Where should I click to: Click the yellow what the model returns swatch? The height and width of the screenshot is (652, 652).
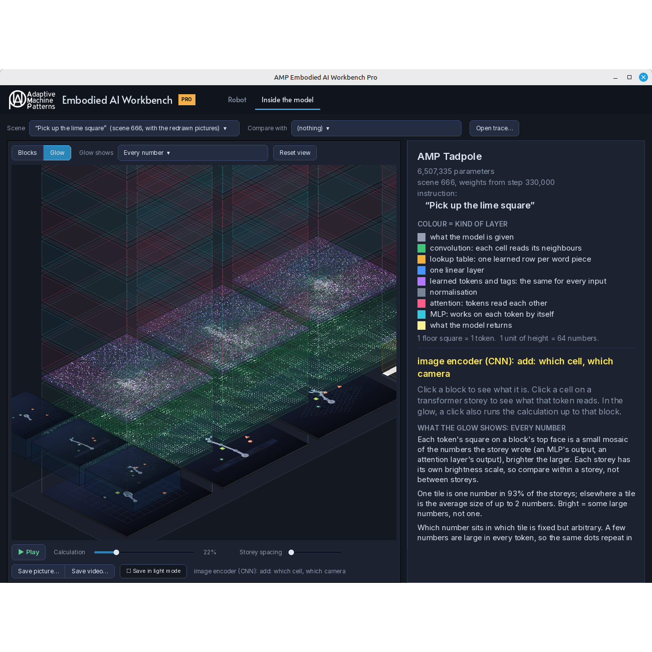(x=421, y=325)
